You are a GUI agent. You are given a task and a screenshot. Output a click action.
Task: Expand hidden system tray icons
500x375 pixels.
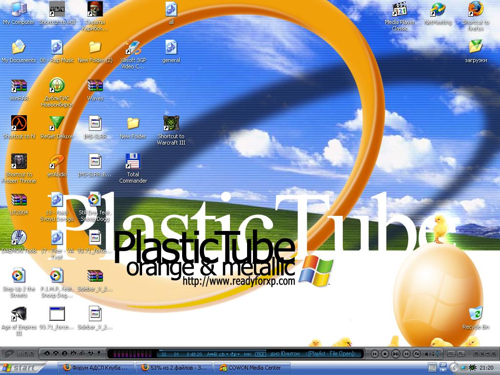[454, 368]
